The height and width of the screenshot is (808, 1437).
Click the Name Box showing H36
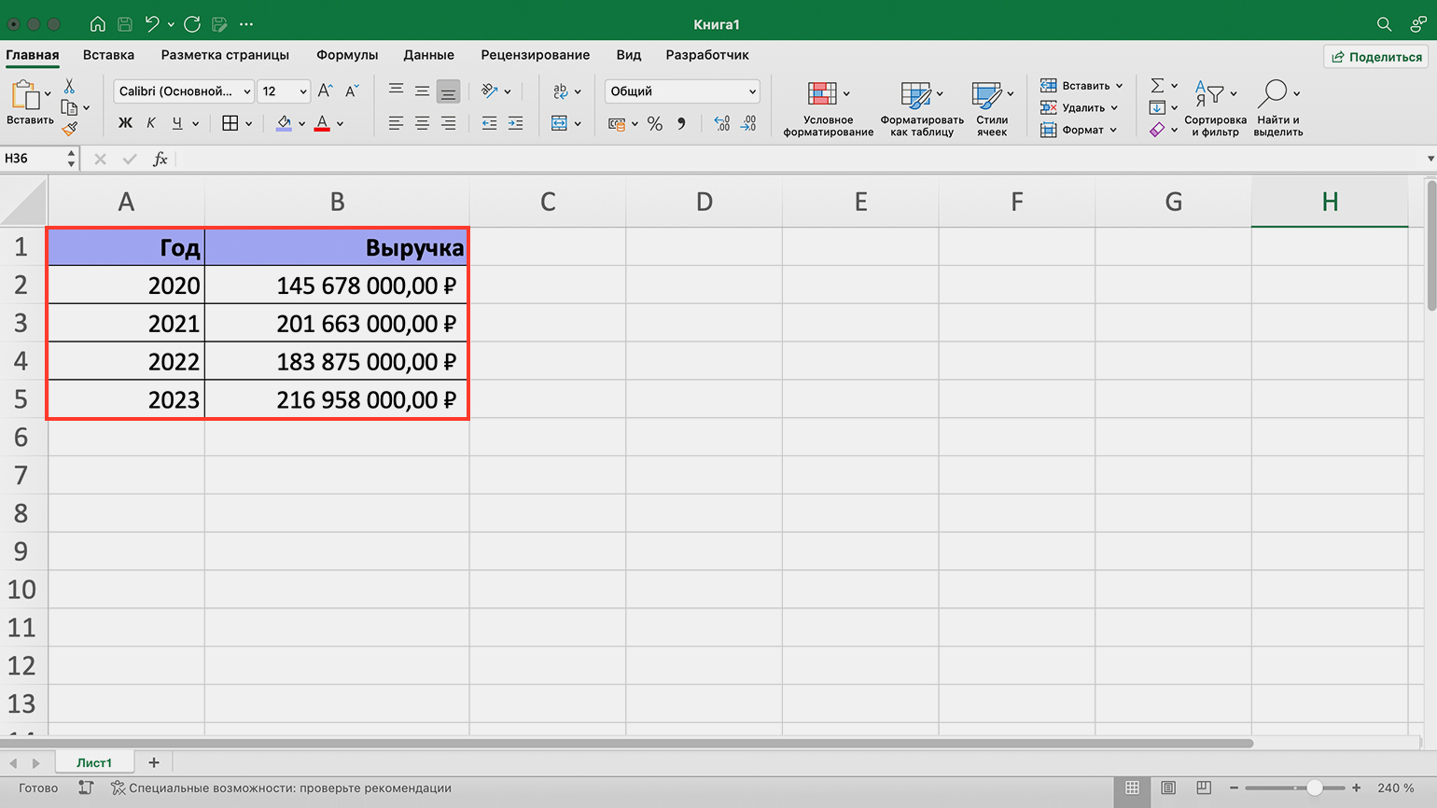pyautogui.click(x=33, y=159)
